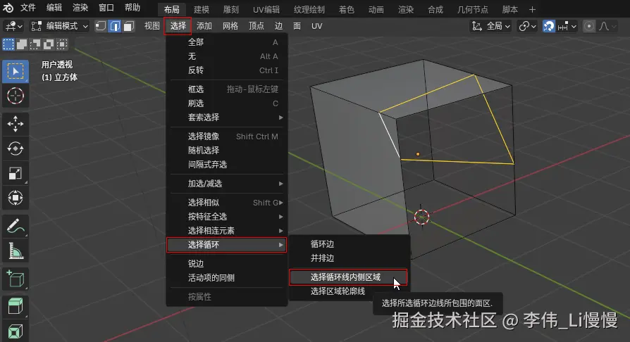
Task: Open the 编辑模式 mode dropdown
Action: click(59, 27)
